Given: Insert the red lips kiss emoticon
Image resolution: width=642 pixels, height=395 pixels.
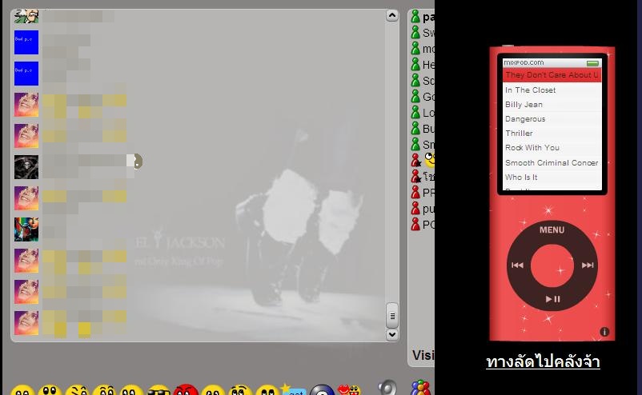Looking at the screenshot, I should pos(348,389).
